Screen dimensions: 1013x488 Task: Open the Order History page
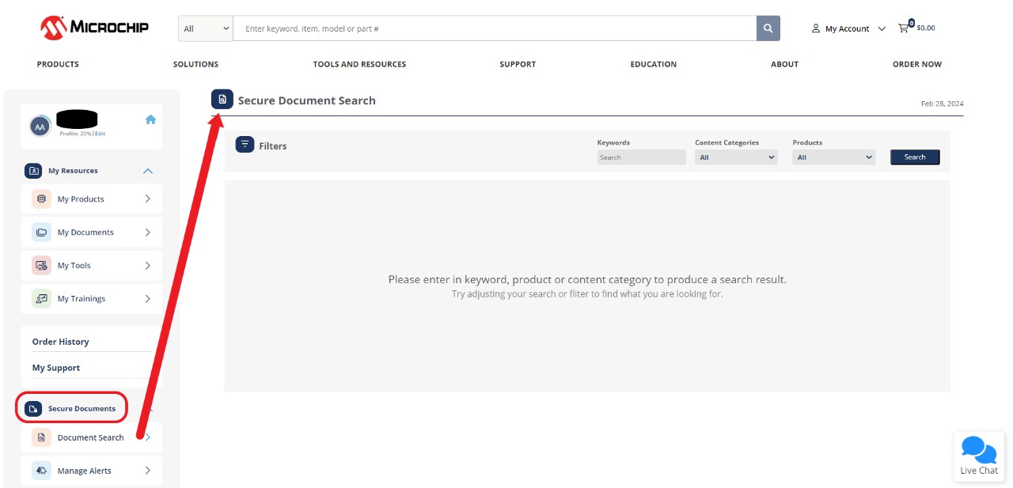tap(60, 341)
